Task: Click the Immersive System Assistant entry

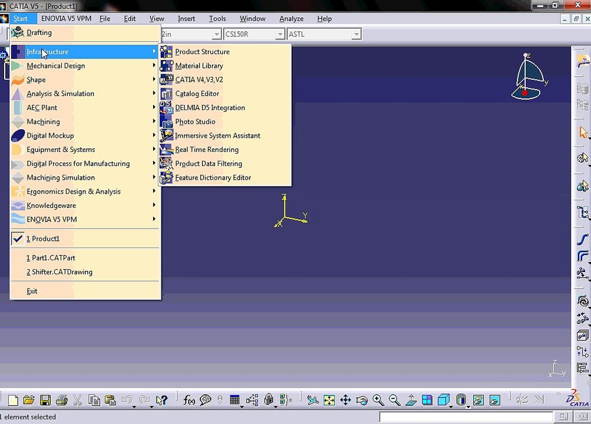Action: 225,135
